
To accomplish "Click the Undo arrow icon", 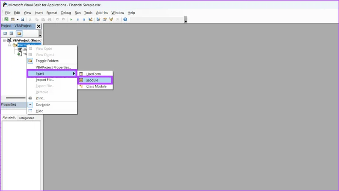I will pyautogui.click(x=57, y=20).
